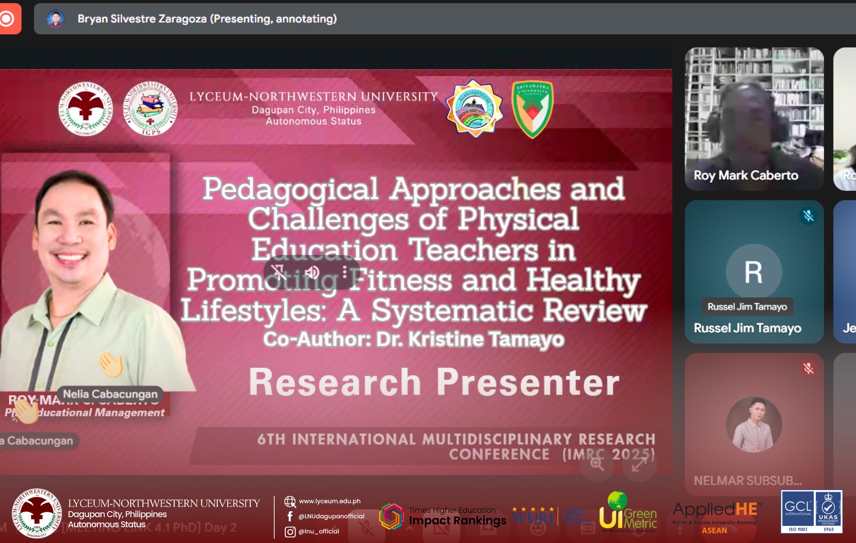Image resolution: width=856 pixels, height=543 pixels.
Task: Select the partially visible tile right of Roy
Action: pyautogui.click(x=845, y=119)
